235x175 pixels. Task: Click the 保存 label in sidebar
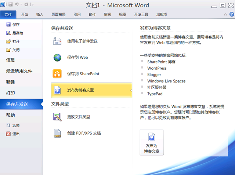tap(16, 25)
